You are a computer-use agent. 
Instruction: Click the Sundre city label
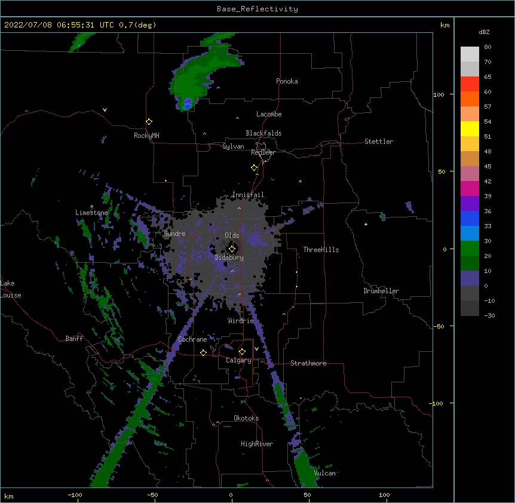(174, 234)
